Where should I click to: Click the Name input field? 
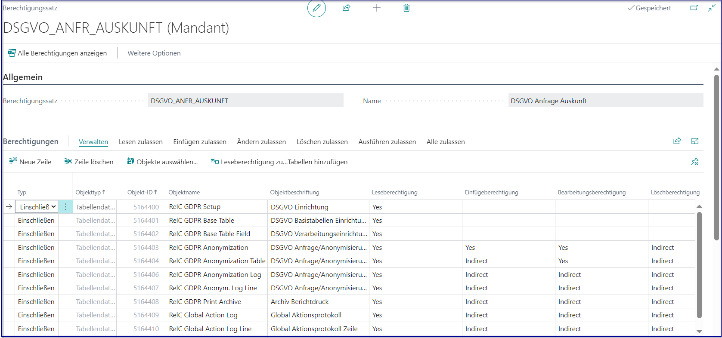point(605,101)
